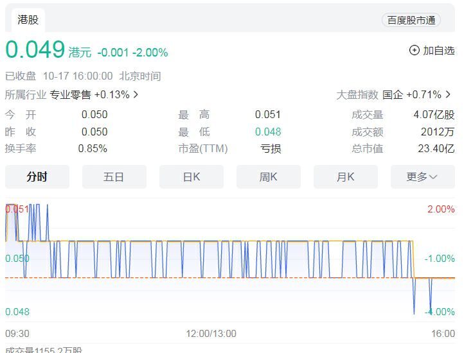The image size is (473, 353).
Task: Switch to the 五日 chart view
Action: click(x=114, y=177)
